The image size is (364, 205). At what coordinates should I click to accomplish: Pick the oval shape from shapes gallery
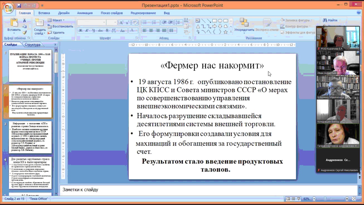coord(220,21)
